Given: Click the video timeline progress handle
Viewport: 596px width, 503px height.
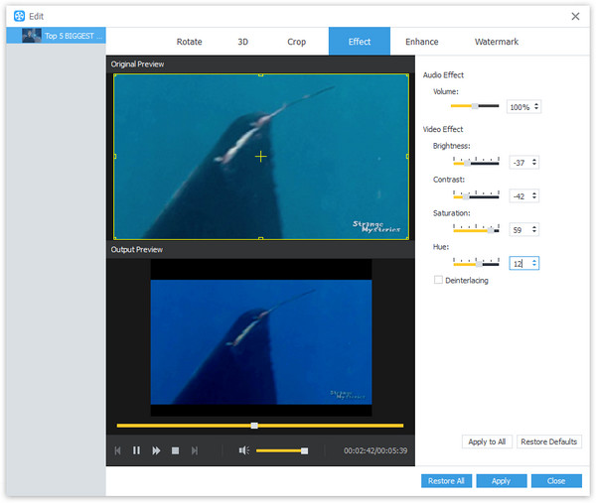Looking at the screenshot, I should pos(254,426).
